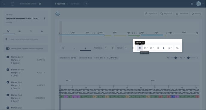Click the Select All toolbar icon
206x110 pixels.
coord(140,48)
